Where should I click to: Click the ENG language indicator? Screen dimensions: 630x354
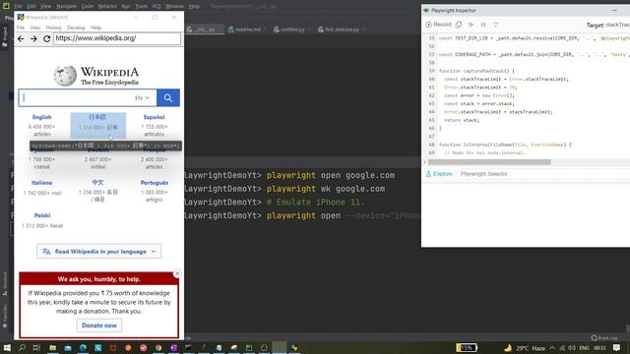(584, 348)
